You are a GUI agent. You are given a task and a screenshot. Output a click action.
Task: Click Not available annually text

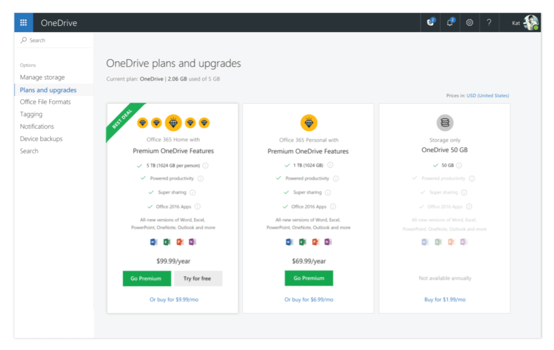[x=445, y=278]
